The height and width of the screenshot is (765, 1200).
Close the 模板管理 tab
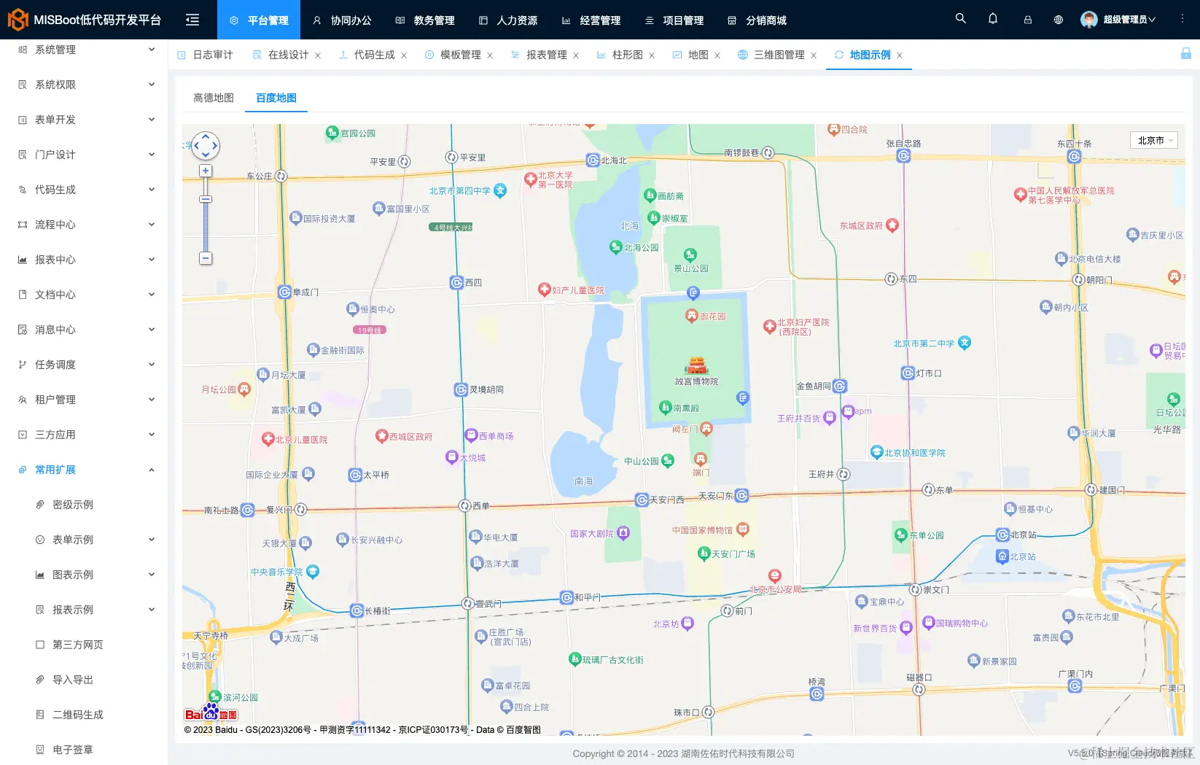[x=490, y=55]
